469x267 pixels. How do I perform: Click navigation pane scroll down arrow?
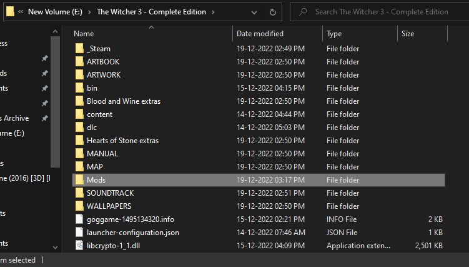click(55, 247)
